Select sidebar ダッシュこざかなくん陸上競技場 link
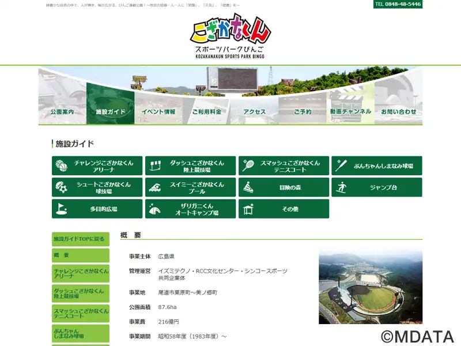The height and width of the screenshot is (346, 461). point(81,294)
